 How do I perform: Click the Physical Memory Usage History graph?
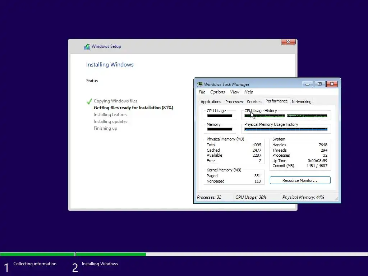pyautogui.click(x=286, y=129)
